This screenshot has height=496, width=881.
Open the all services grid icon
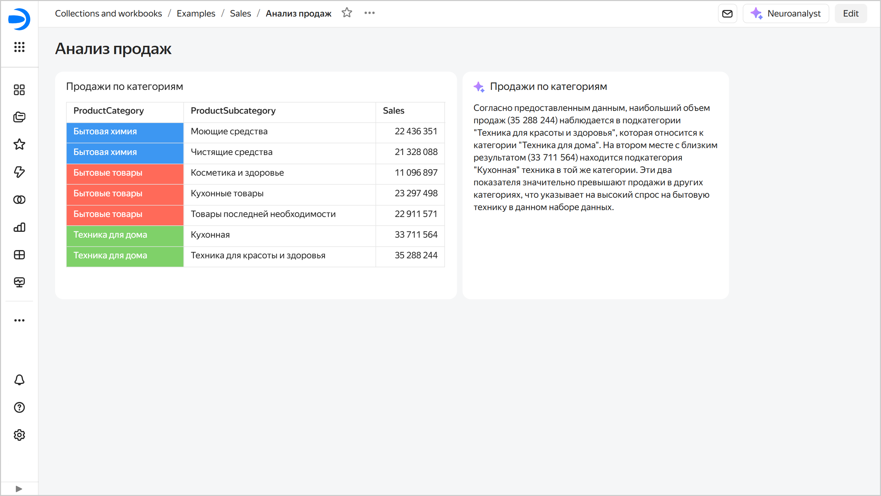19,47
